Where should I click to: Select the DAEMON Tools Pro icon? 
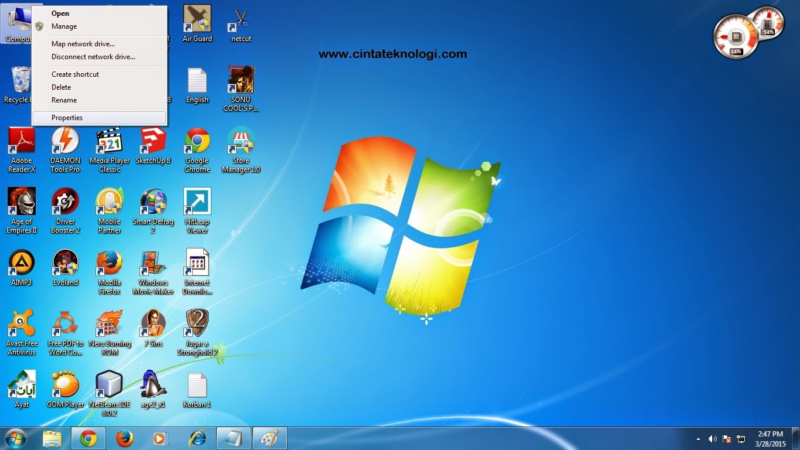click(x=65, y=150)
